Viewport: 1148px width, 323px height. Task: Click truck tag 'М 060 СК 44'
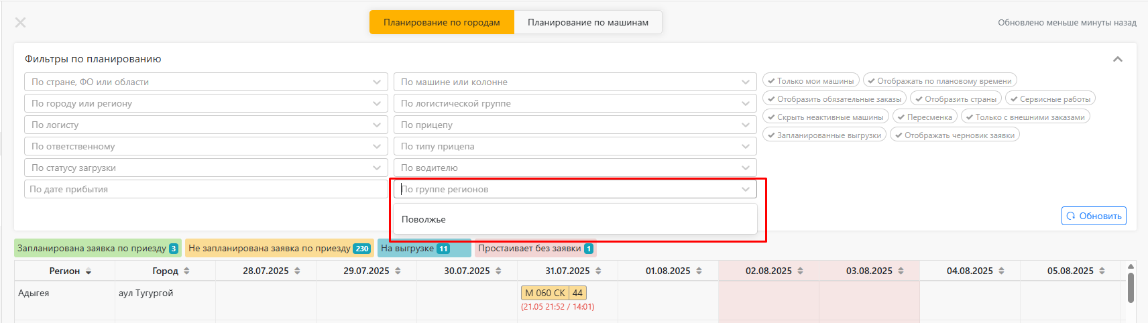[x=553, y=293]
